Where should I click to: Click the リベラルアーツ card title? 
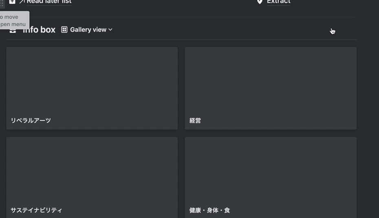(x=31, y=120)
